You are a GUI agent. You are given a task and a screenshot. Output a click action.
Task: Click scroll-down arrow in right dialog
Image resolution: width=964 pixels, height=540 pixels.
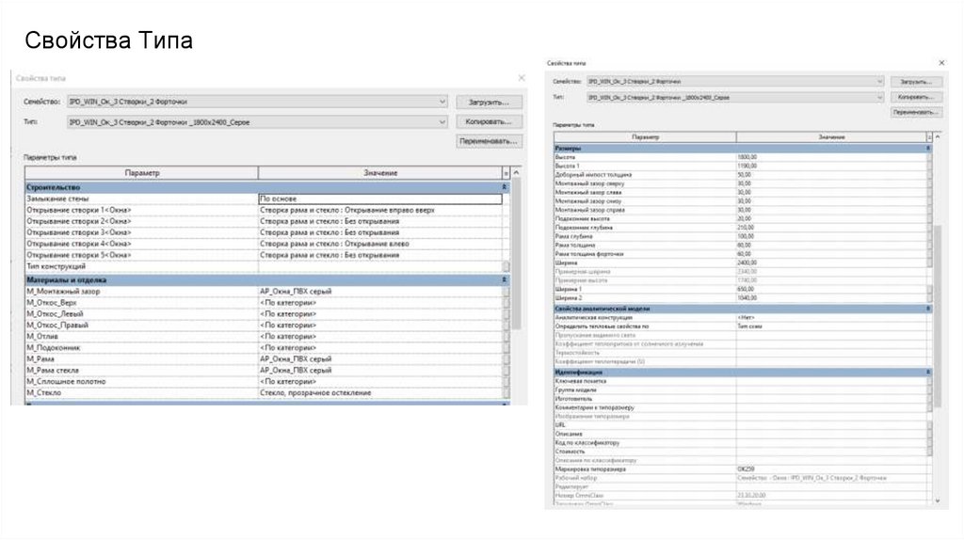(937, 500)
